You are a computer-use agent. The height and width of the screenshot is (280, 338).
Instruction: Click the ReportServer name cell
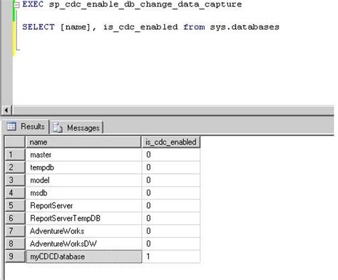[x=83, y=205]
